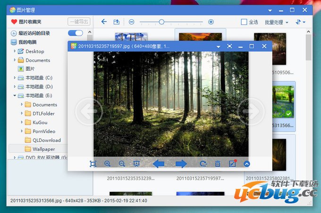This screenshot has width=321, height=213.
Task: Toggle the green checkmark on the selected thumbnail
Action: [x=288, y=113]
